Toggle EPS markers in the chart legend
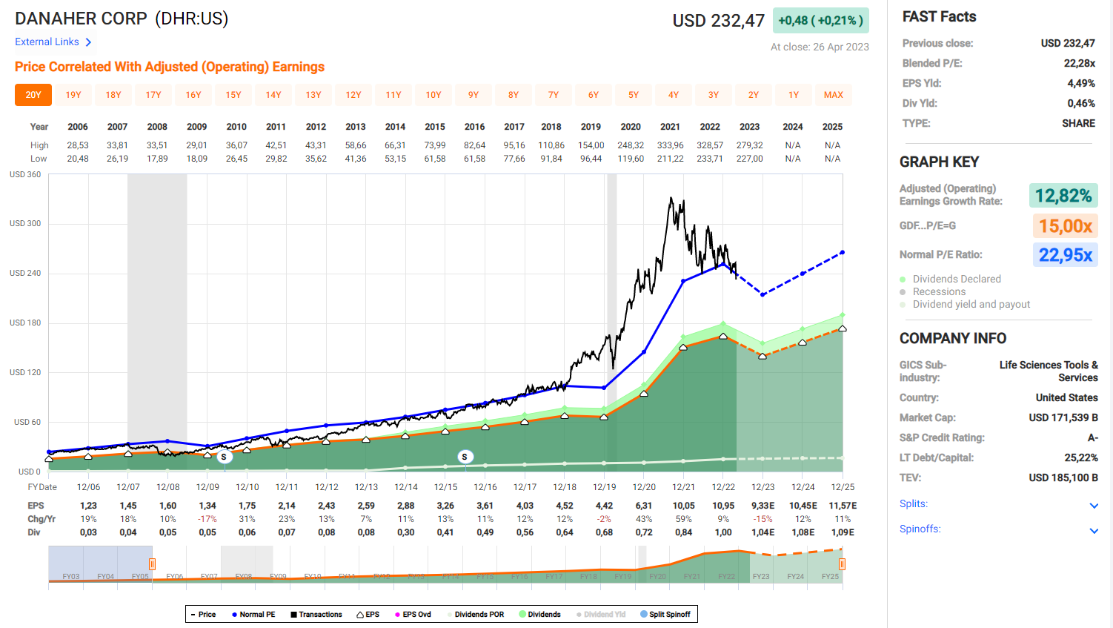This screenshot has height=628, width=1113. (368, 615)
